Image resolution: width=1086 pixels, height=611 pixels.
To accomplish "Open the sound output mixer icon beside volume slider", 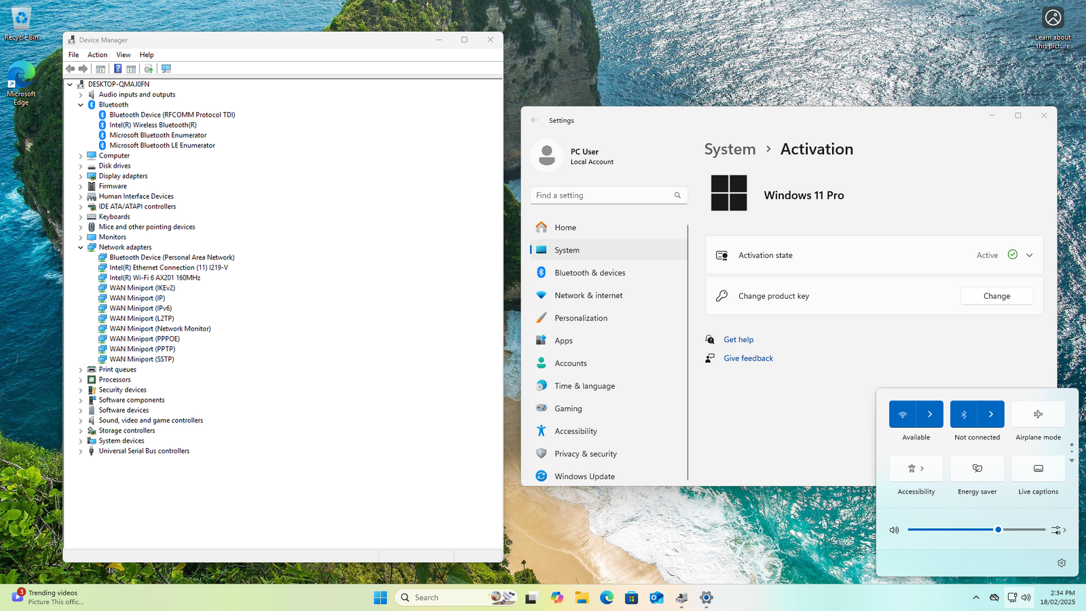I will click(1059, 530).
